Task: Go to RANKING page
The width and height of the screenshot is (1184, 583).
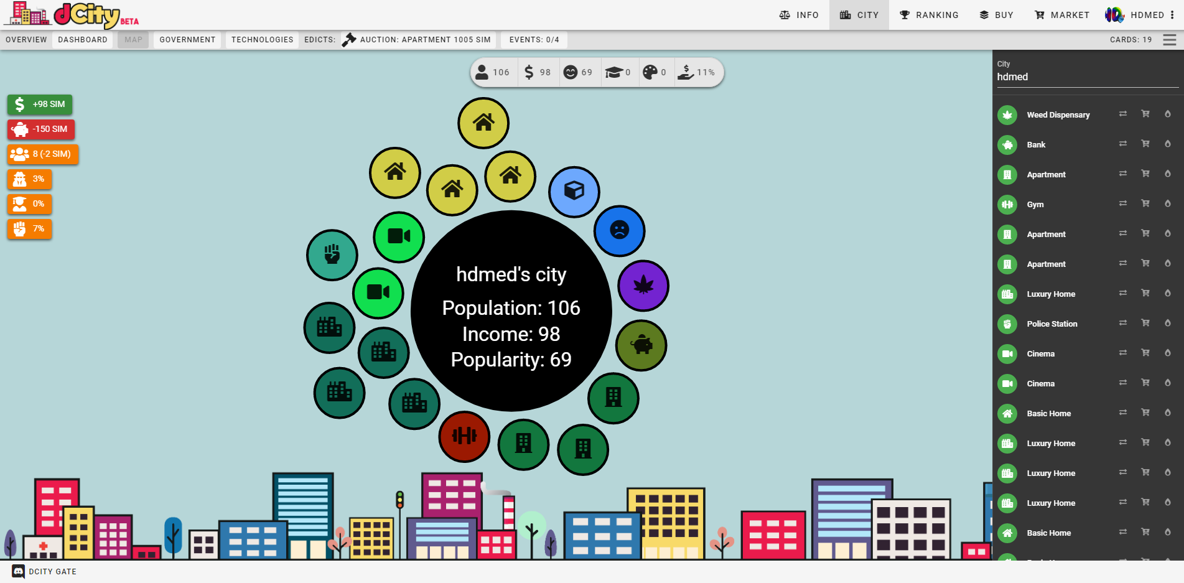Action: [929, 15]
